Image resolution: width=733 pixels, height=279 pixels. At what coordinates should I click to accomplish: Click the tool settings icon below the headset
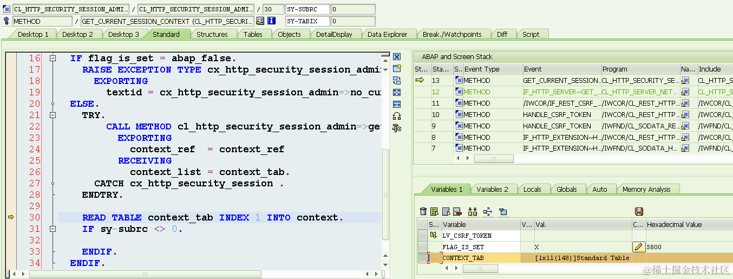(x=397, y=128)
